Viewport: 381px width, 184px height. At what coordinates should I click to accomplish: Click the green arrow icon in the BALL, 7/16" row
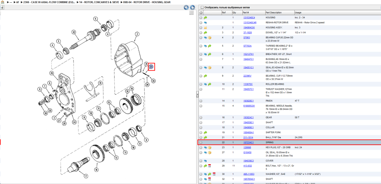[x=206, y=137]
